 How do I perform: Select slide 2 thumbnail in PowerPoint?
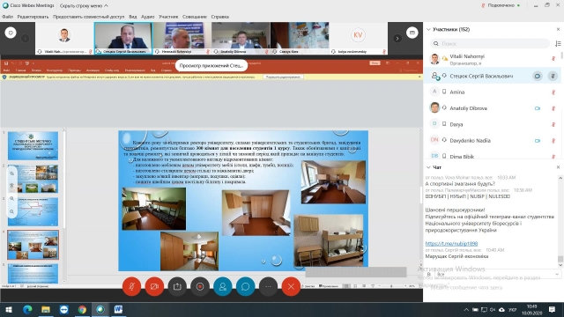click(33, 179)
